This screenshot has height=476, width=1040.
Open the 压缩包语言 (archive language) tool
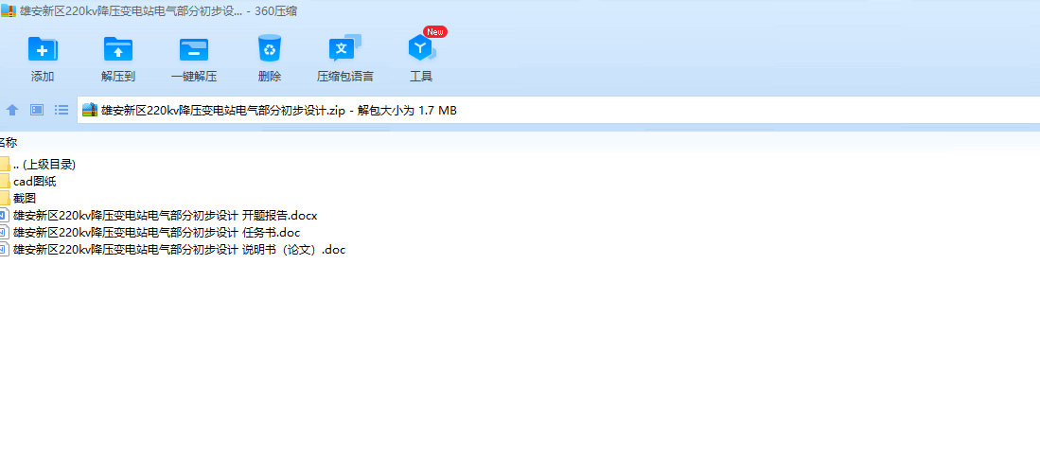344,49
